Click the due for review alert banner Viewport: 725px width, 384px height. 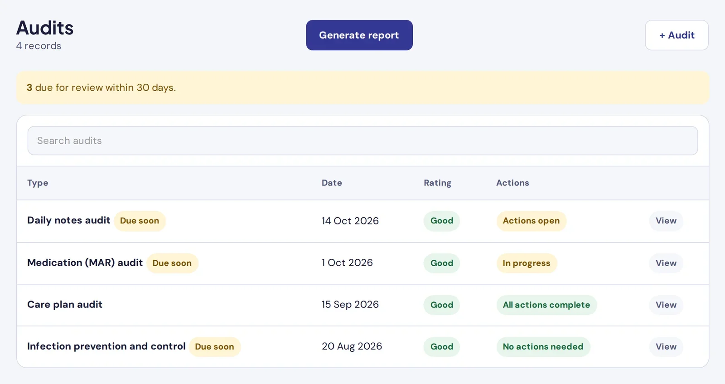click(x=362, y=87)
